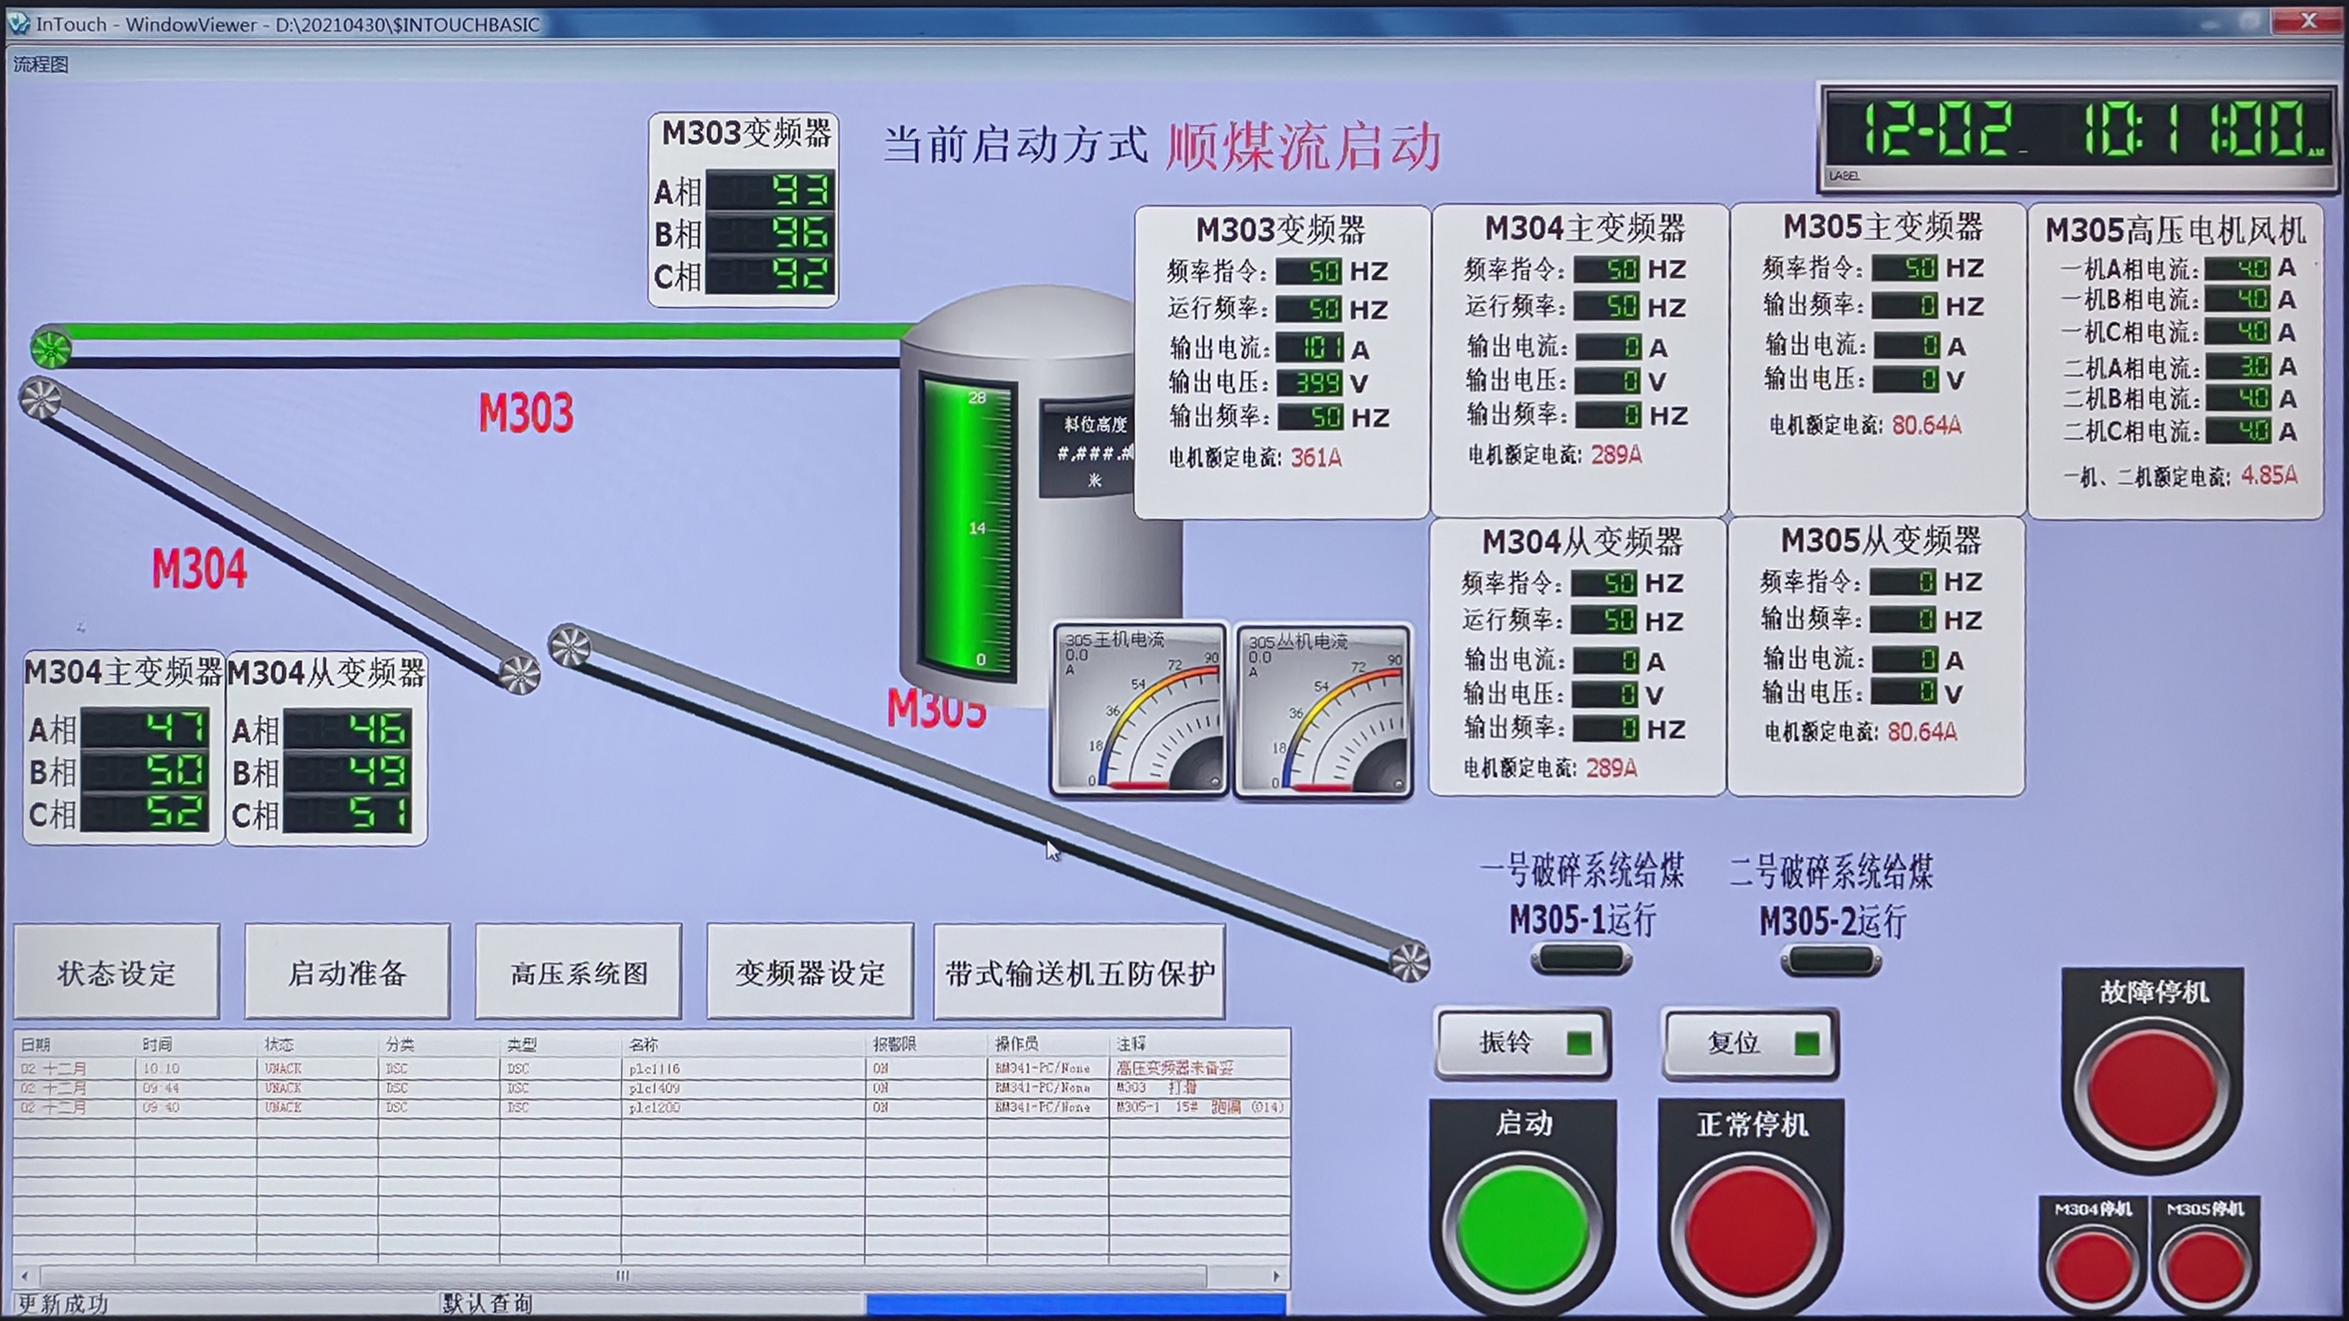This screenshot has height=1321, width=2349.
Task: Click the green 启动 start button
Action: click(x=1523, y=1227)
